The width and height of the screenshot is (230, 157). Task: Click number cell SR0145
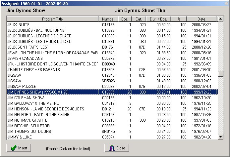[108, 132]
